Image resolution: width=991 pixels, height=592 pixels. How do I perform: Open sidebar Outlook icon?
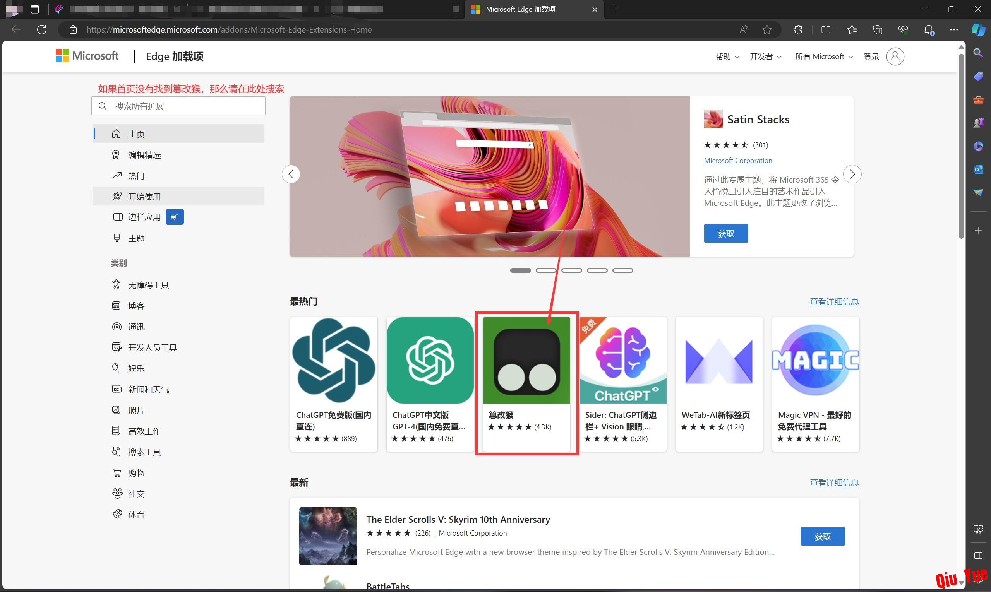tap(978, 169)
